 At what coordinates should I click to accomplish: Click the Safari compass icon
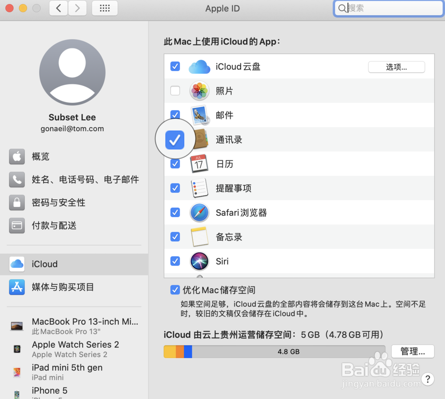pyautogui.click(x=199, y=212)
